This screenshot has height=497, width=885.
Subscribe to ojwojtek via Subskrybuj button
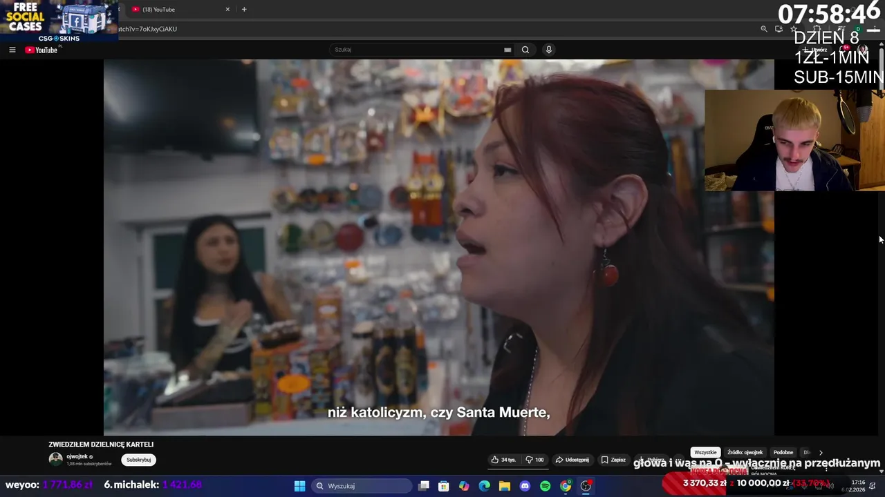click(138, 460)
